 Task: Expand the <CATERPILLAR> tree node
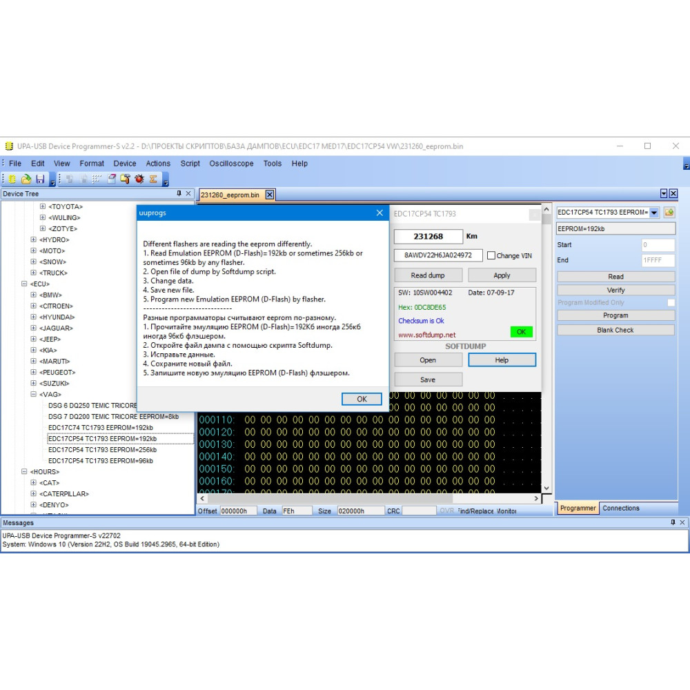tap(33, 494)
